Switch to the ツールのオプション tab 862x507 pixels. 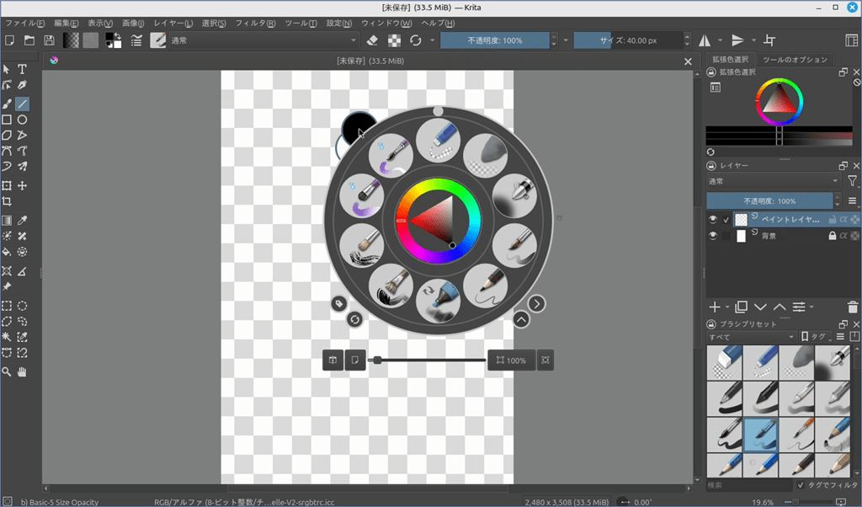click(x=795, y=60)
